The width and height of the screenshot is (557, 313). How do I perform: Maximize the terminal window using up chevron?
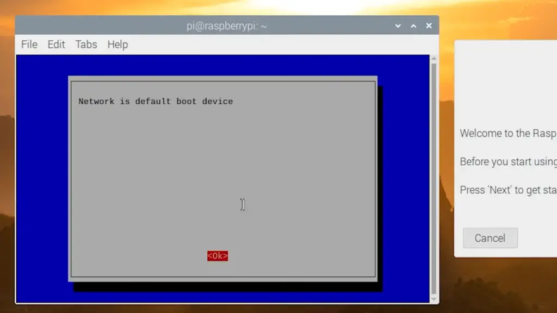pyautogui.click(x=413, y=26)
